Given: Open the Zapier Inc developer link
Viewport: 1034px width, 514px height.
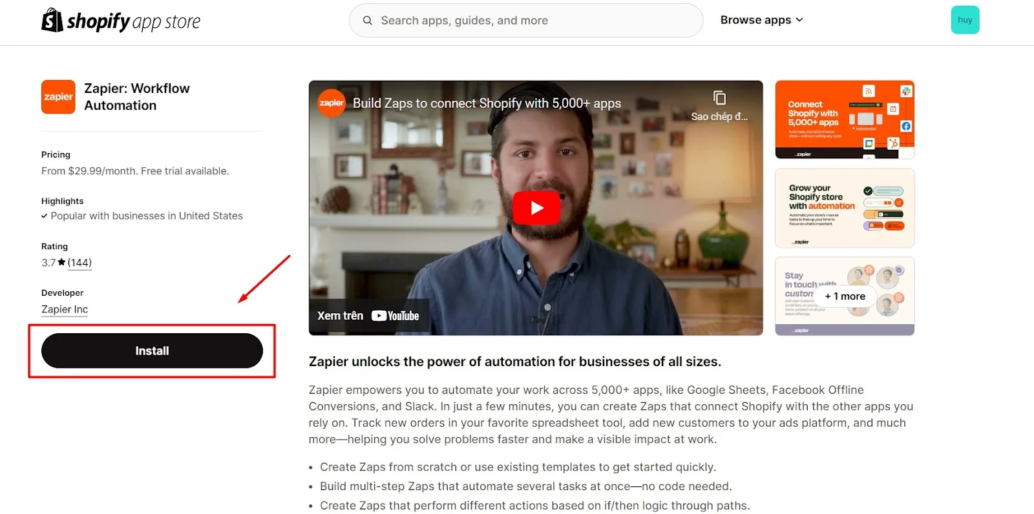Looking at the screenshot, I should [x=65, y=309].
